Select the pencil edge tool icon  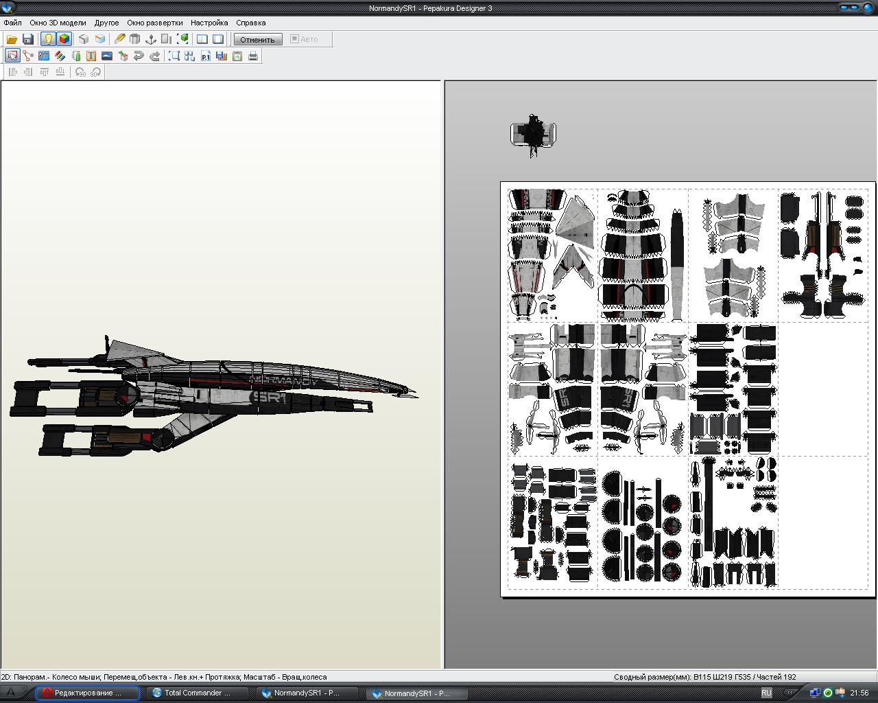tap(119, 39)
